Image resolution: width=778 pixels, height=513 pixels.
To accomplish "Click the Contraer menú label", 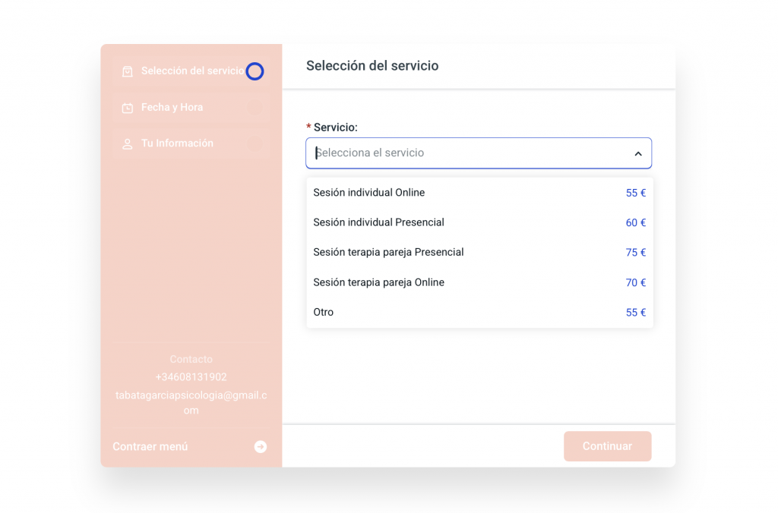I will [150, 447].
